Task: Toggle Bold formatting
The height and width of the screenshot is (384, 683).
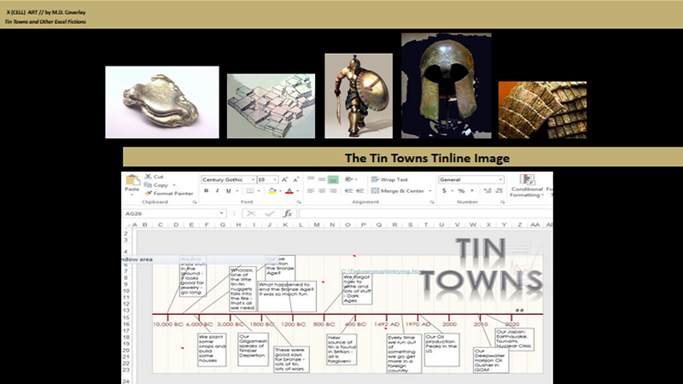Action: (x=206, y=190)
